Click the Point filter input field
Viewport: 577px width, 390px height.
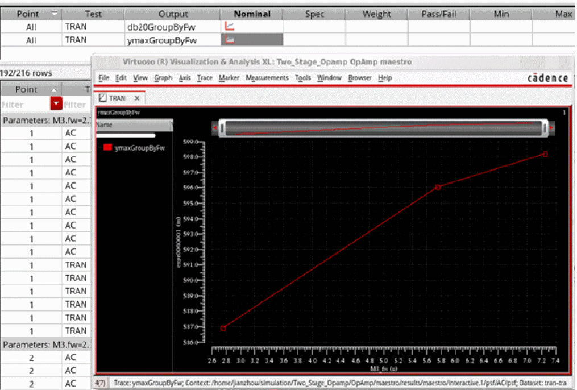23,104
